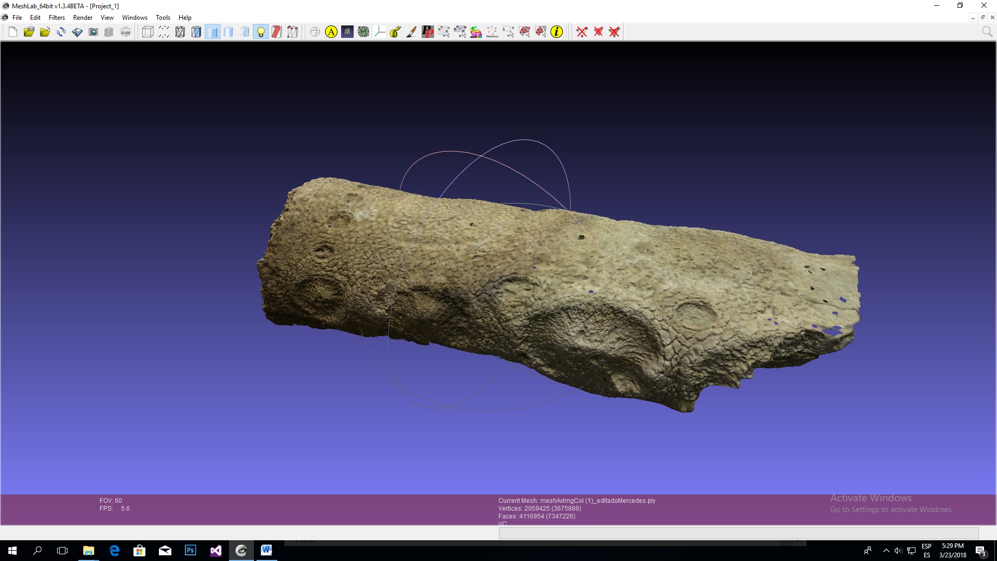The width and height of the screenshot is (997, 561).
Task: Open Photoshop from the Windows taskbar
Action: (190, 550)
